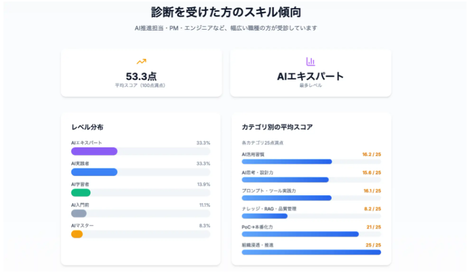The width and height of the screenshot is (467, 277).
Task: Click the gray AI入門前 level bar
Action: 79,213
